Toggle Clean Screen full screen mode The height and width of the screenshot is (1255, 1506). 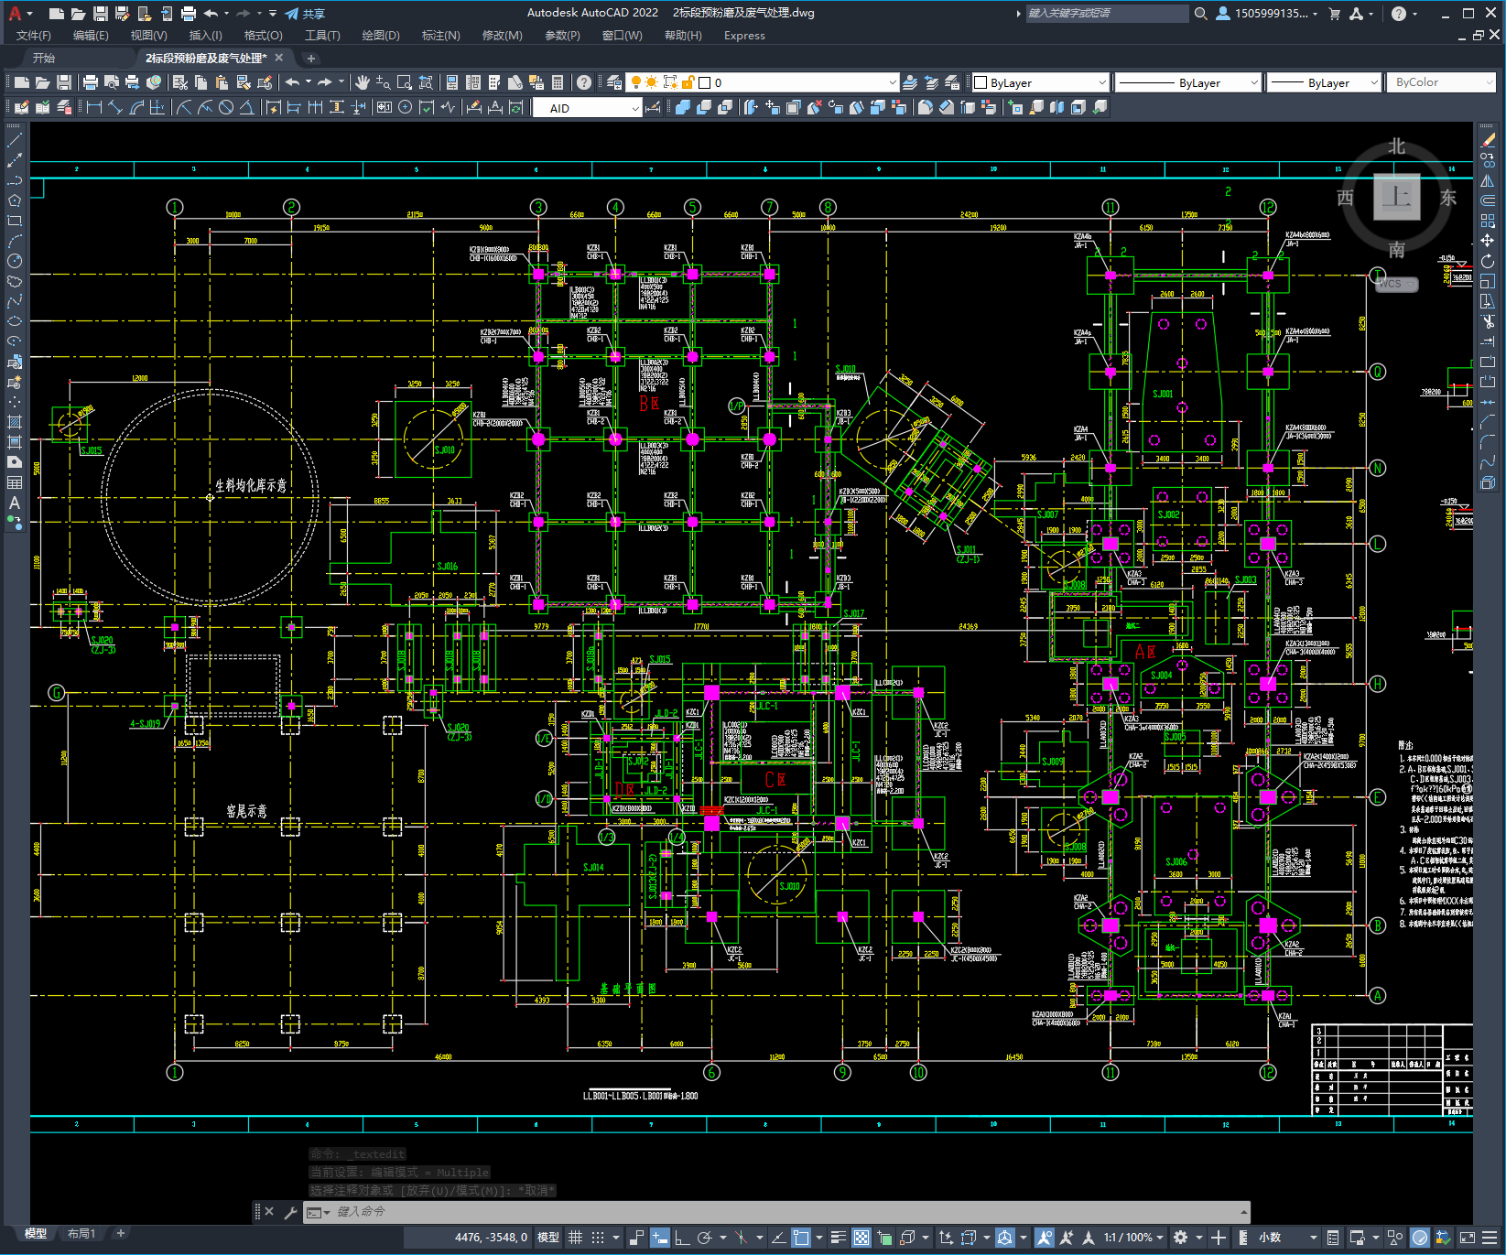1467,1238
